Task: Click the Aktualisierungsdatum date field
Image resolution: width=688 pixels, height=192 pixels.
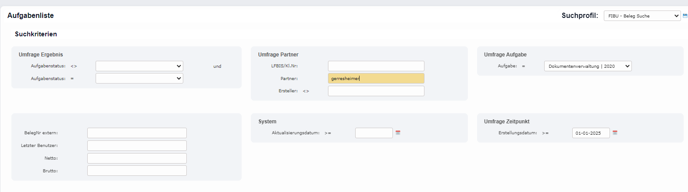Action: click(374, 133)
